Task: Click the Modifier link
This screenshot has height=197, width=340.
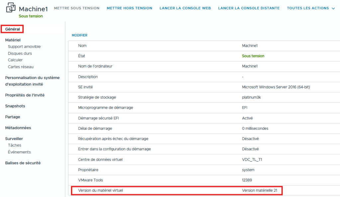Action: [79, 35]
